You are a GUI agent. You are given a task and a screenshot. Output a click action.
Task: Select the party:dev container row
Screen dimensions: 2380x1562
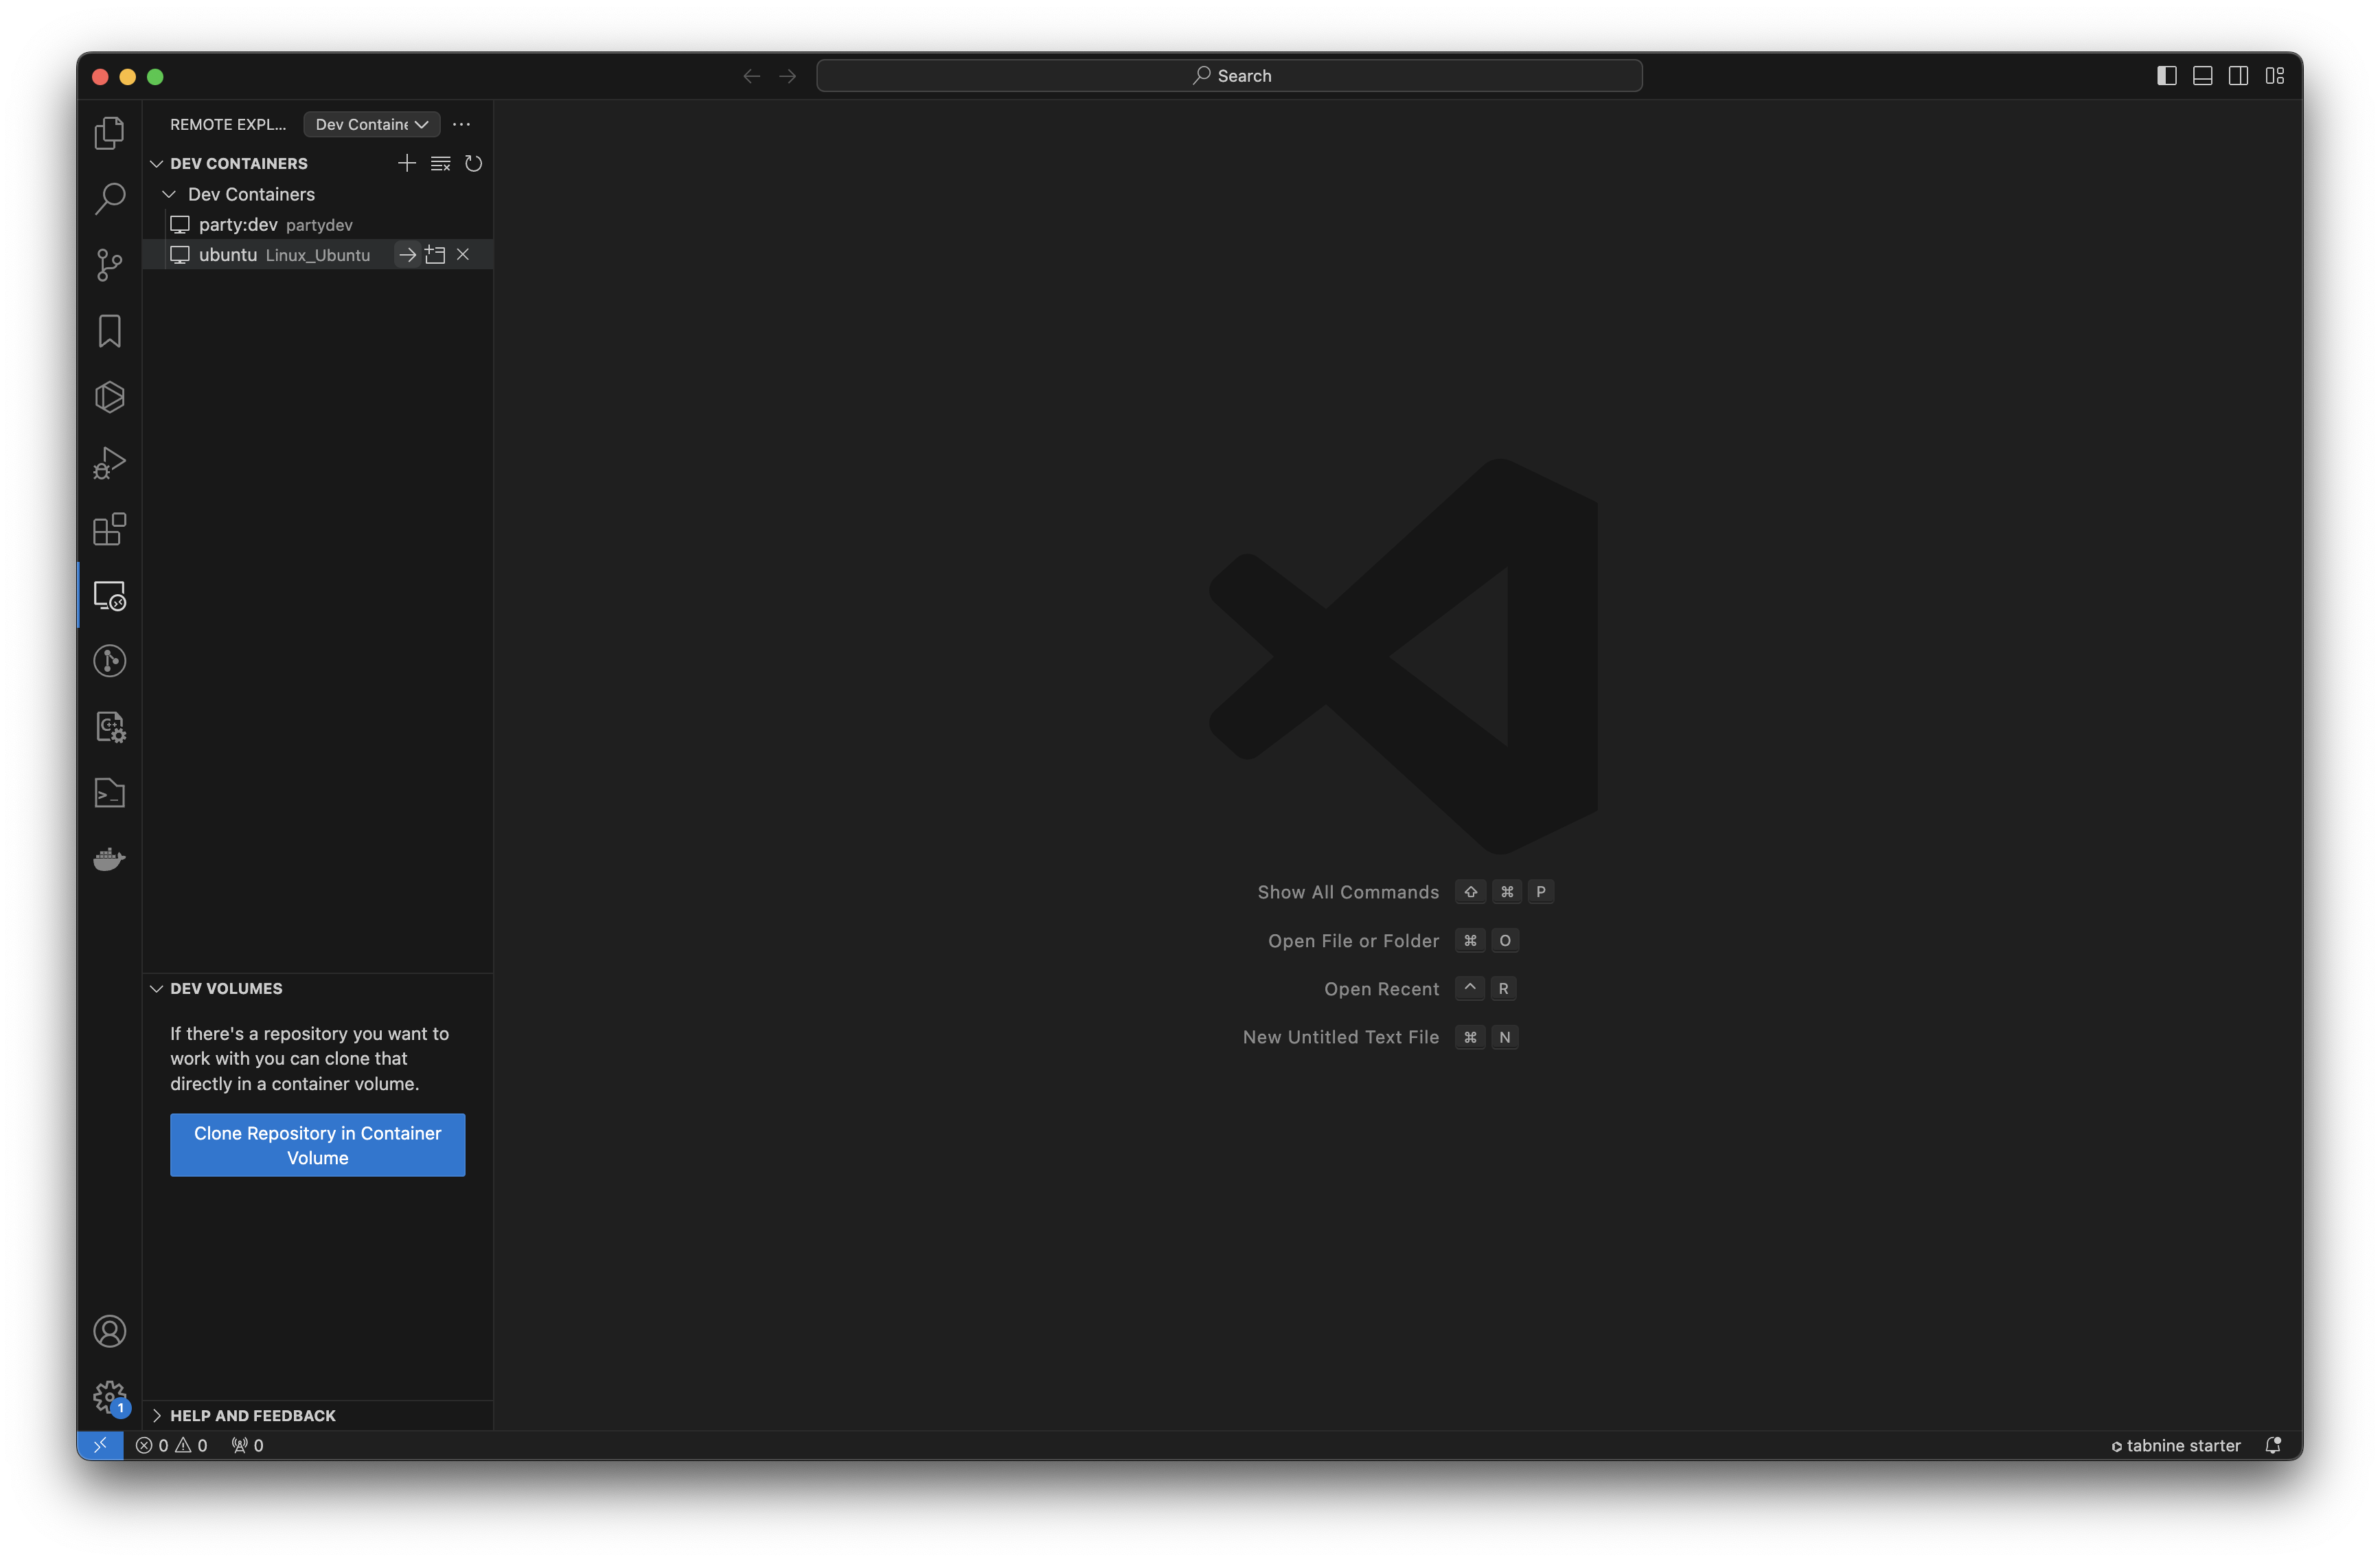[318, 224]
